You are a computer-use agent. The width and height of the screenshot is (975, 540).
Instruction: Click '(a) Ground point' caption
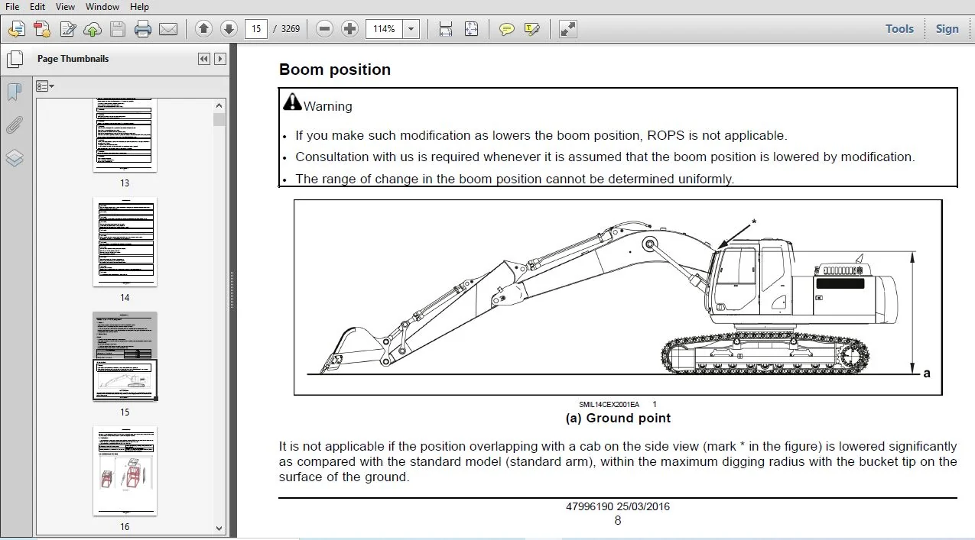coord(618,418)
